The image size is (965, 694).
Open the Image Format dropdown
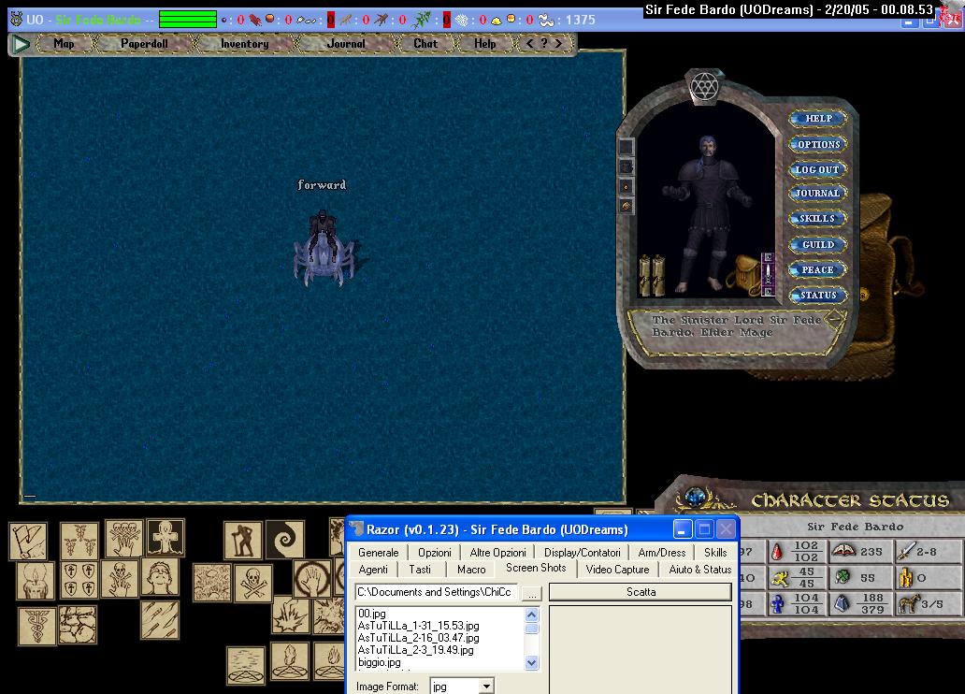tap(486, 686)
